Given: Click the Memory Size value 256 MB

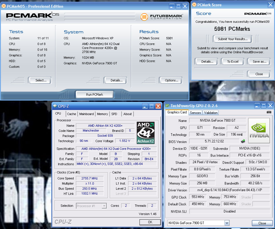Looking at the screenshot, I should (202, 183).
